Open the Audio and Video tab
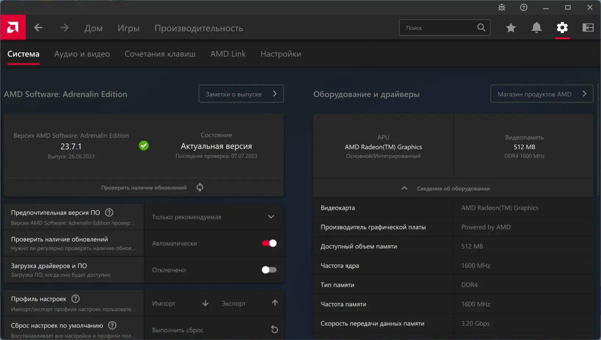This screenshot has width=601, height=340. pyautogui.click(x=82, y=54)
